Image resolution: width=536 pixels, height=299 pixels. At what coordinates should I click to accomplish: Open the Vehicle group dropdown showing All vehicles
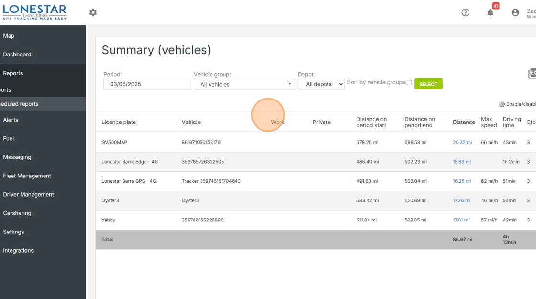coord(245,84)
